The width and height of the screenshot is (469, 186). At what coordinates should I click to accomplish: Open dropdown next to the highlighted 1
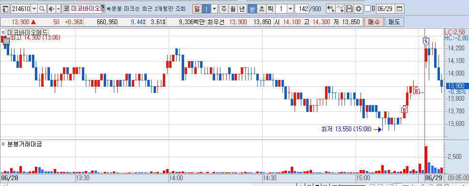pos(214,9)
